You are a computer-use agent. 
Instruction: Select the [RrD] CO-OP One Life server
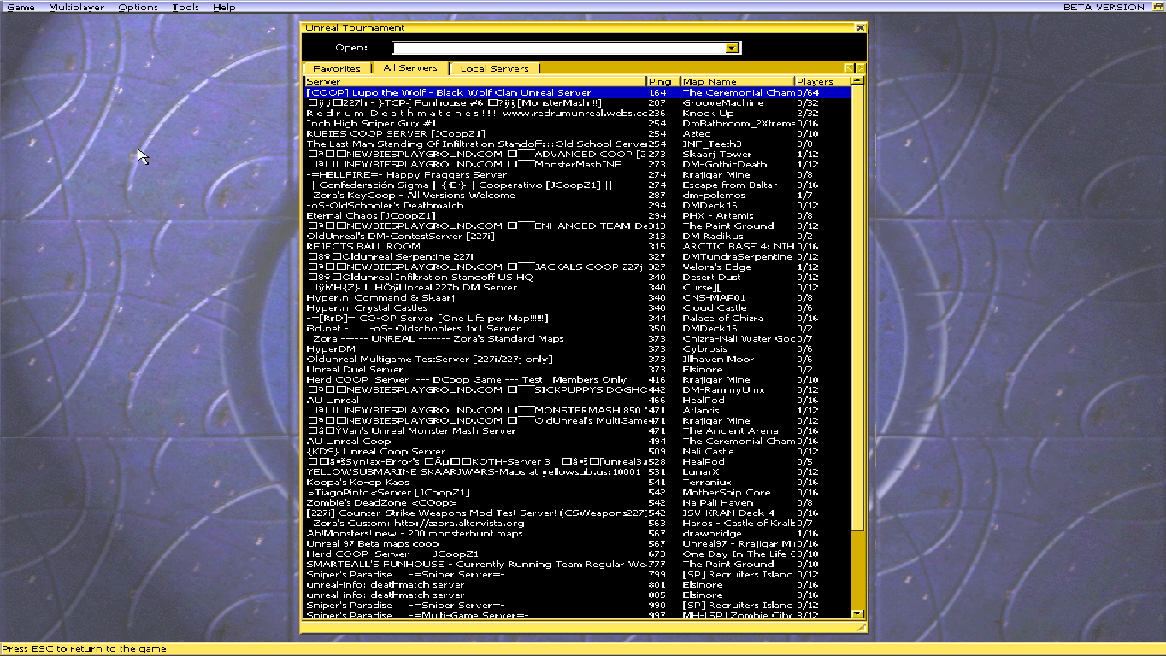578,318
